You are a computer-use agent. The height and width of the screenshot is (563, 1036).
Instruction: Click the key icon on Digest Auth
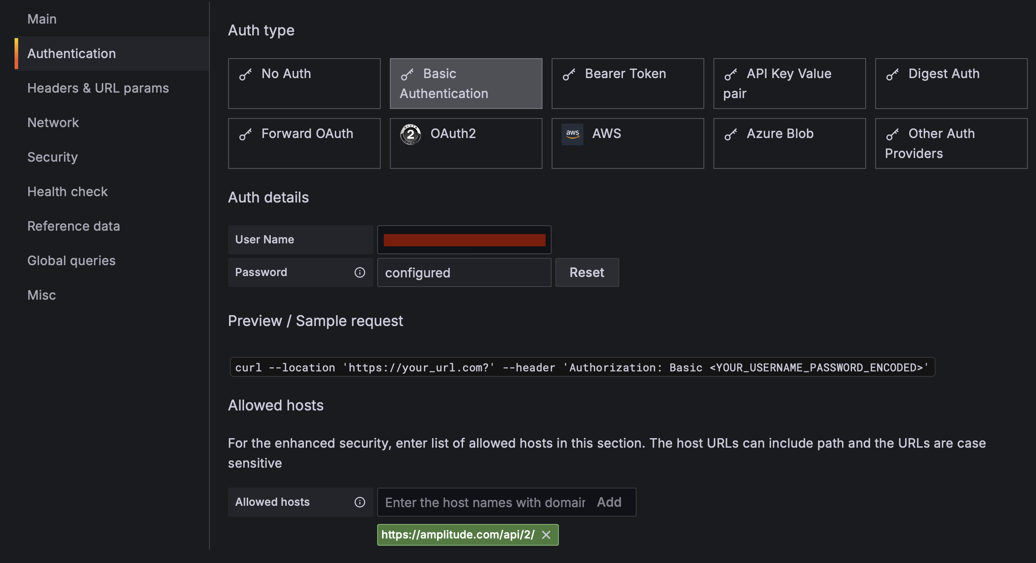point(892,74)
